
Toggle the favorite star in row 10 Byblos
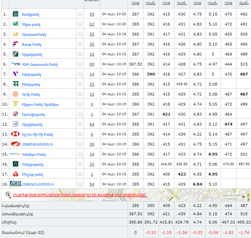[x=80, y=104]
